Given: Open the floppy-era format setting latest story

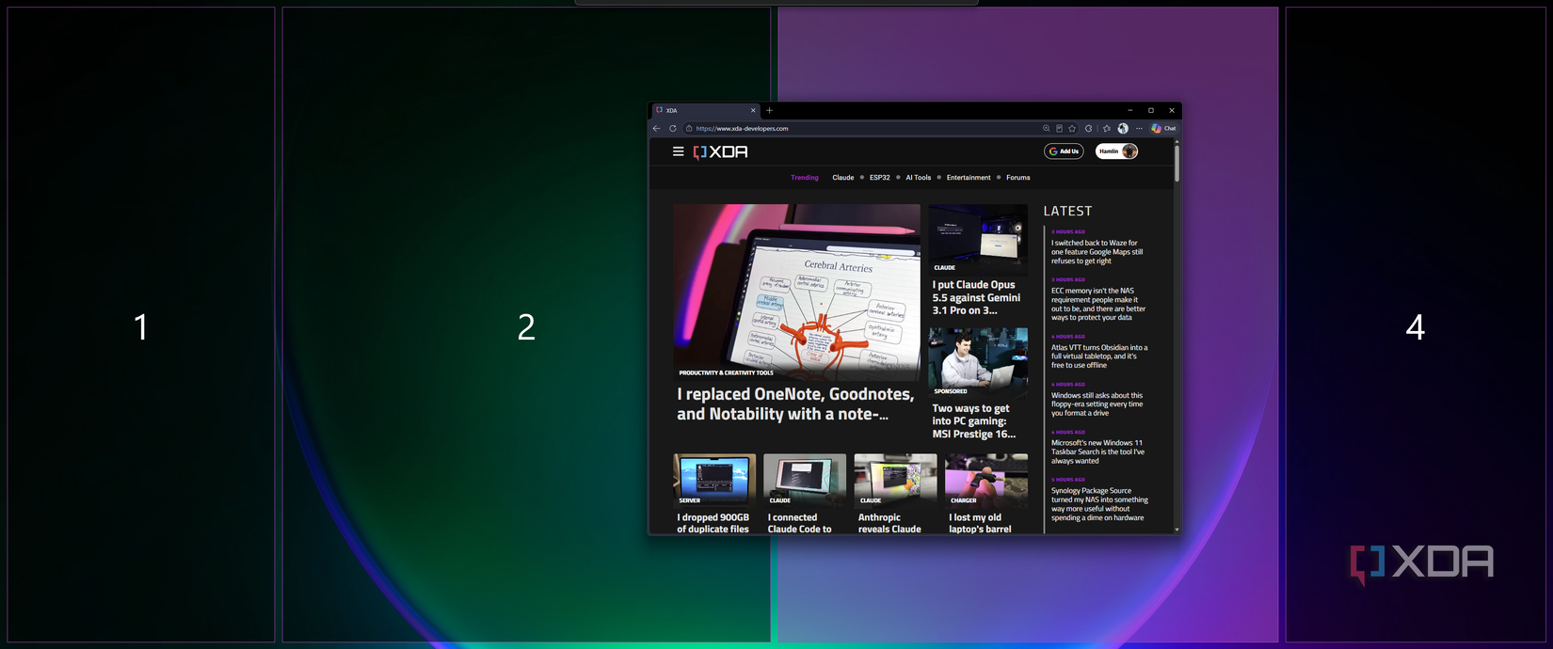Looking at the screenshot, I should pyautogui.click(x=1097, y=404).
